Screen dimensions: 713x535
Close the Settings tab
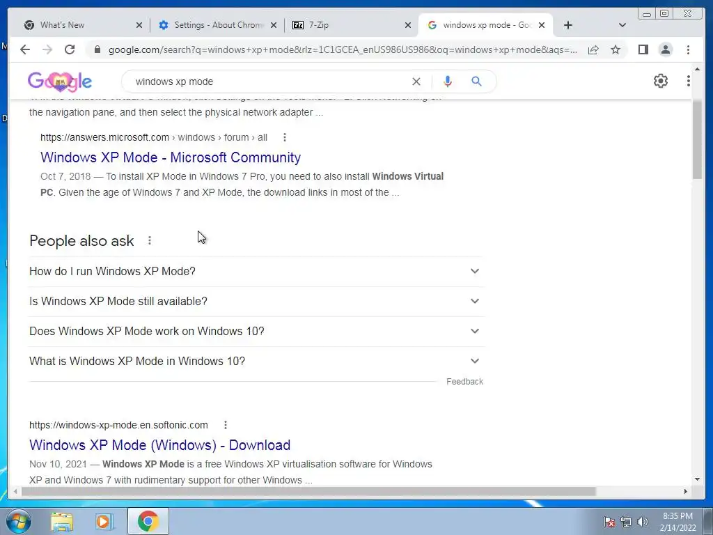273,25
